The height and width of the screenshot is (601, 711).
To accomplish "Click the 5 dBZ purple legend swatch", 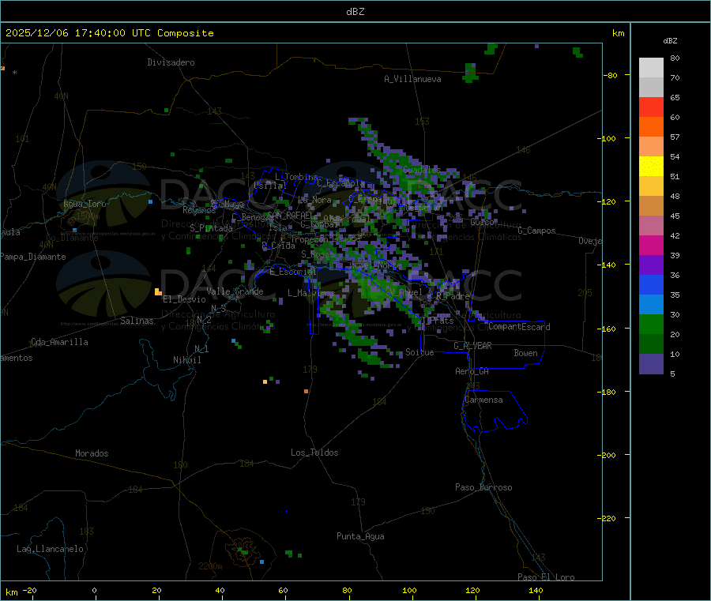I will pyautogui.click(x=651, y=364).
